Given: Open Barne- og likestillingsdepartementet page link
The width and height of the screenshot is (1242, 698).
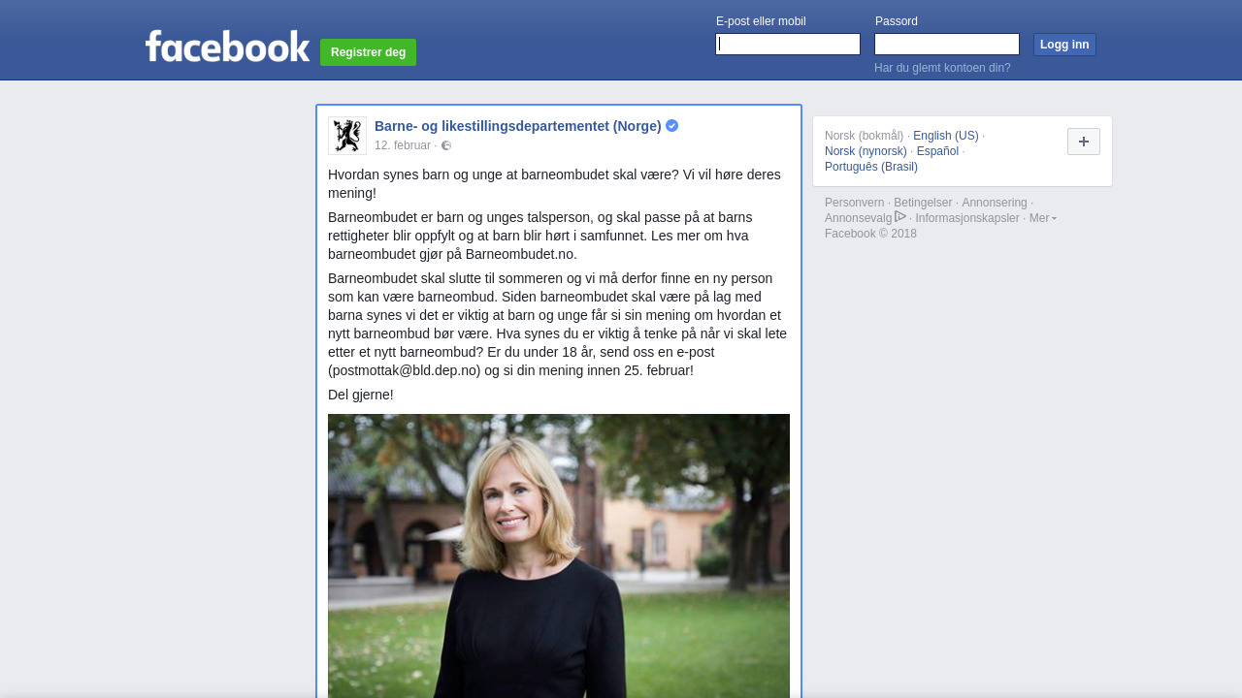Looking at the screenshot, I should tap(518, 126).
